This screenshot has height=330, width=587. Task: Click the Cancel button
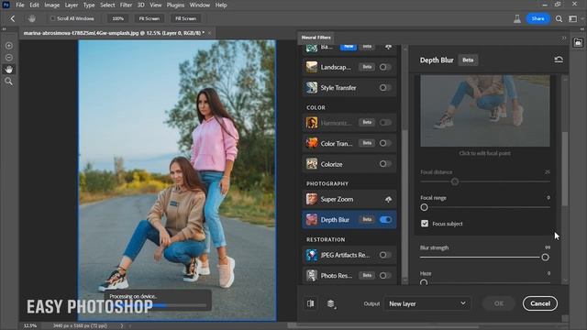pyautogui.click(x=540, y=303)
